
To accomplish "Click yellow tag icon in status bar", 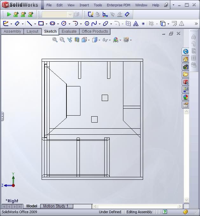I will coord(186,212).
